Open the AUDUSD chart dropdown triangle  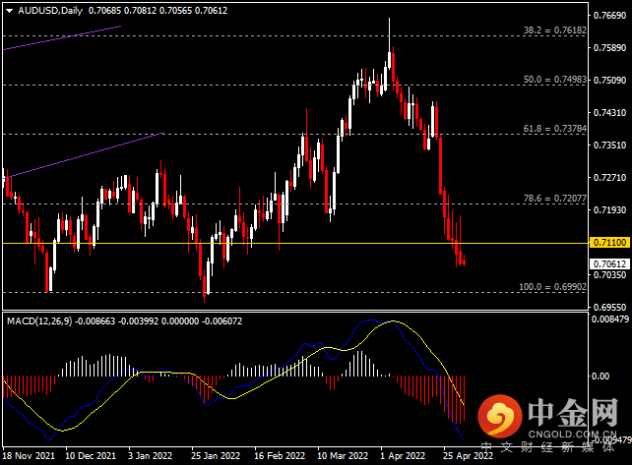pos(9,11)
